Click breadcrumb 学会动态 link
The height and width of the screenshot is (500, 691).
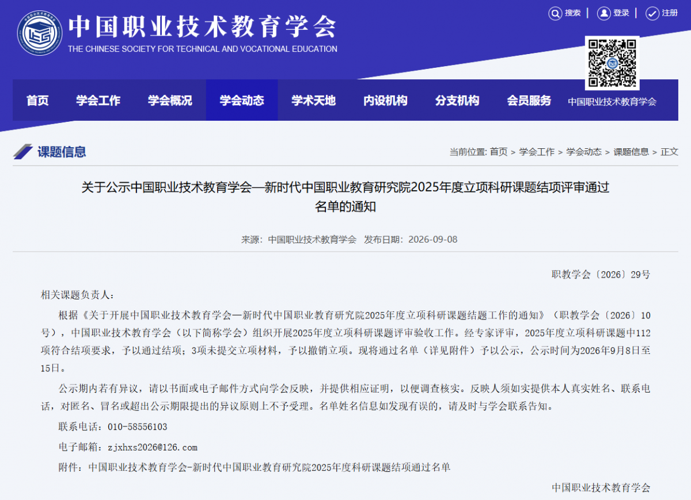point(584,152)
